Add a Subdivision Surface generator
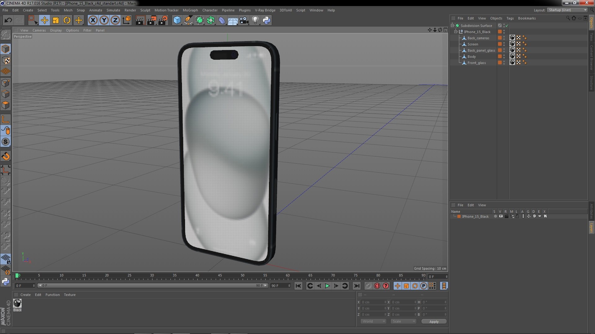Viewport: 595px width, 334px height. coord(200,20)
